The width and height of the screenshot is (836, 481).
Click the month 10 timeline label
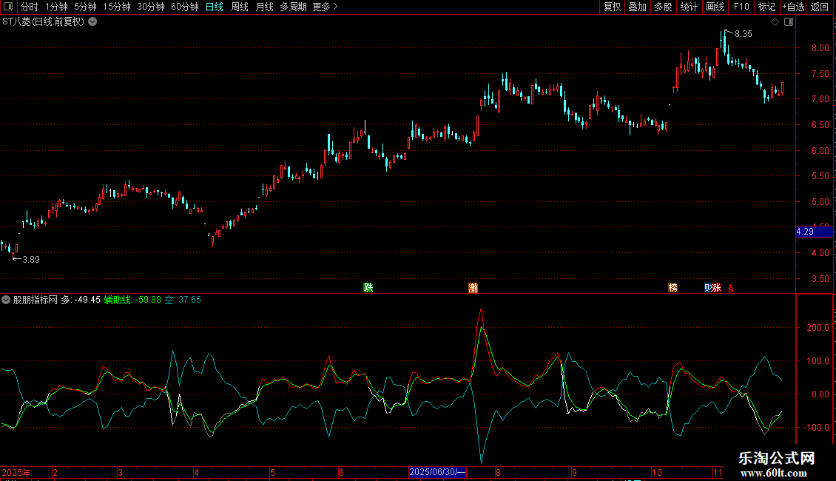click(657, 472)
